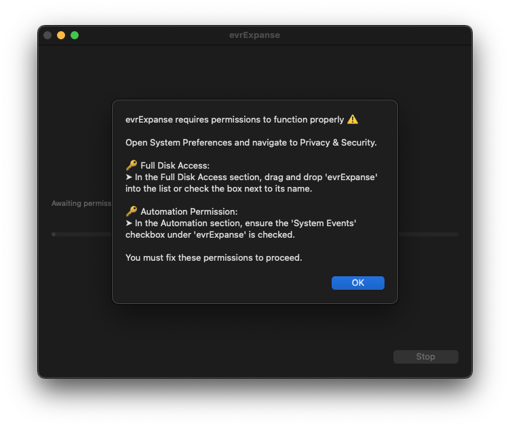Image resolution: width=510 pixels, height=428 pixels.
Task: Close the evrExpanse window with red button
Action: click(47, 35)
